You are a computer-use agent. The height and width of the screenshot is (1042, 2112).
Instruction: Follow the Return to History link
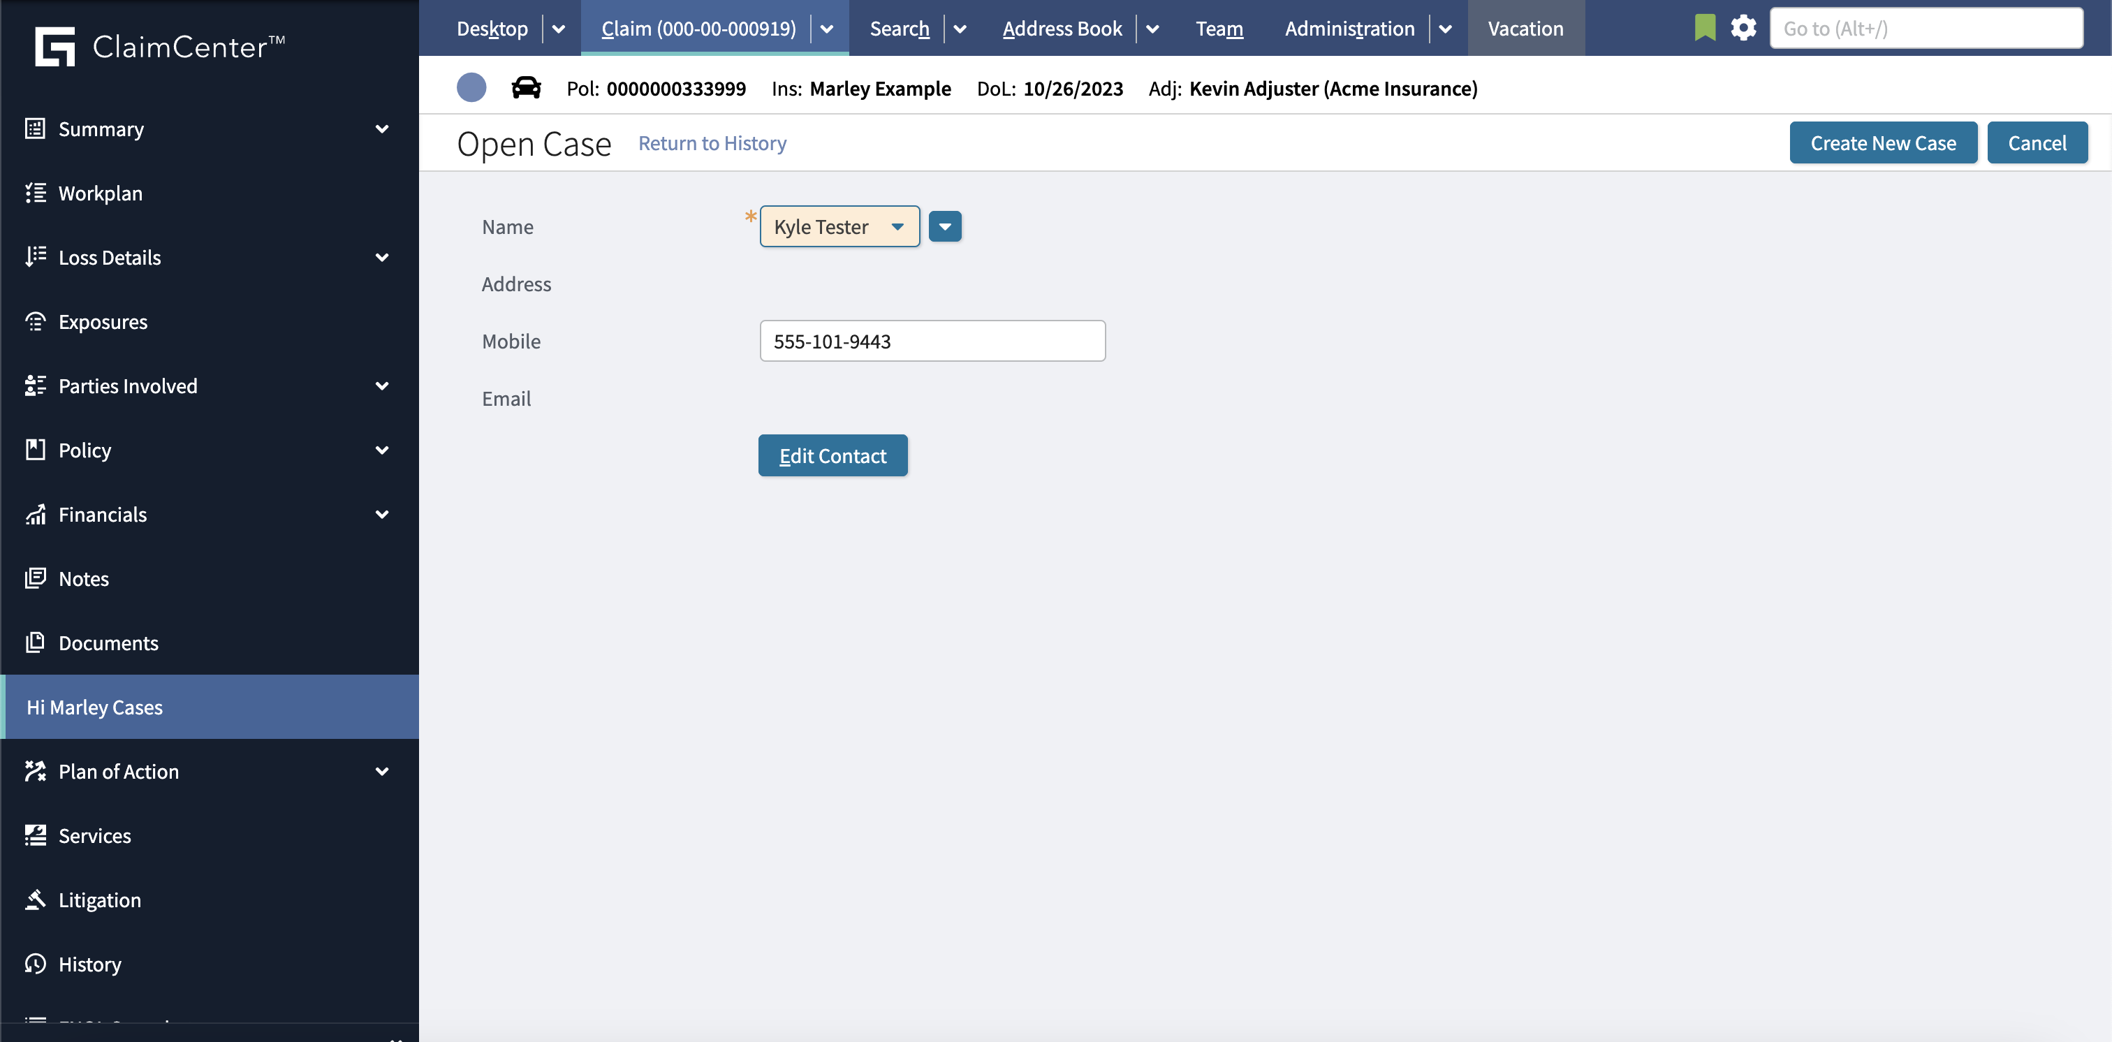[x=712, y=142]
